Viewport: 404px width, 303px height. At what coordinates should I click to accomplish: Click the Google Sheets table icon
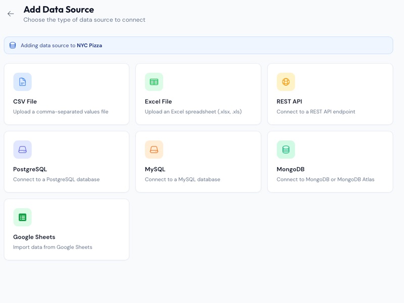click(x=22, y=217)
